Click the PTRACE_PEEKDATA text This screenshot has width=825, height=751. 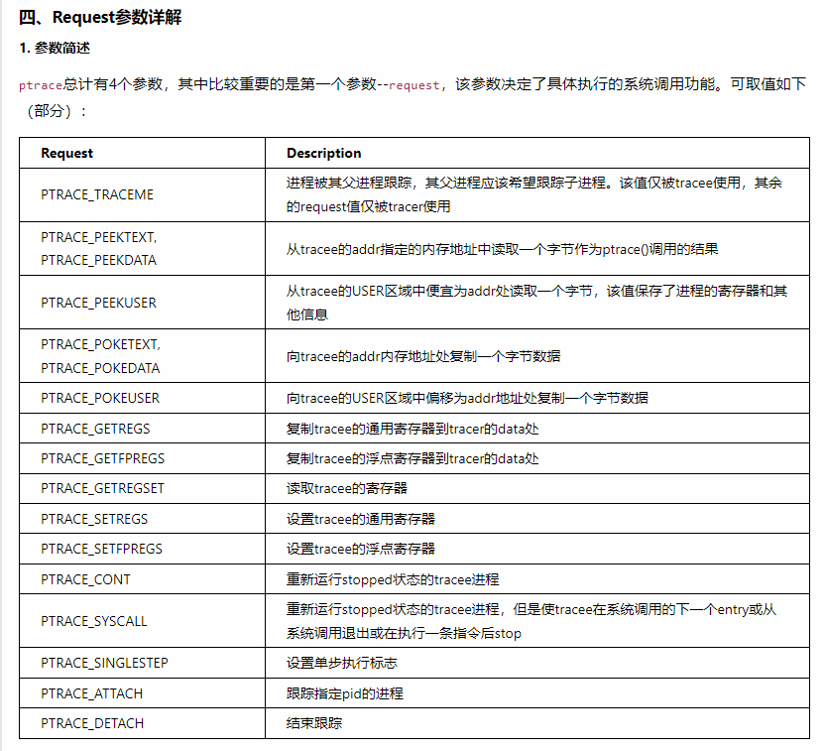[99, 260]
